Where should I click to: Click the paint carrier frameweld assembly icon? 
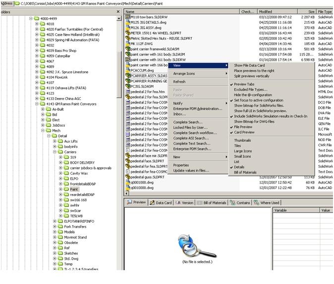127,48
